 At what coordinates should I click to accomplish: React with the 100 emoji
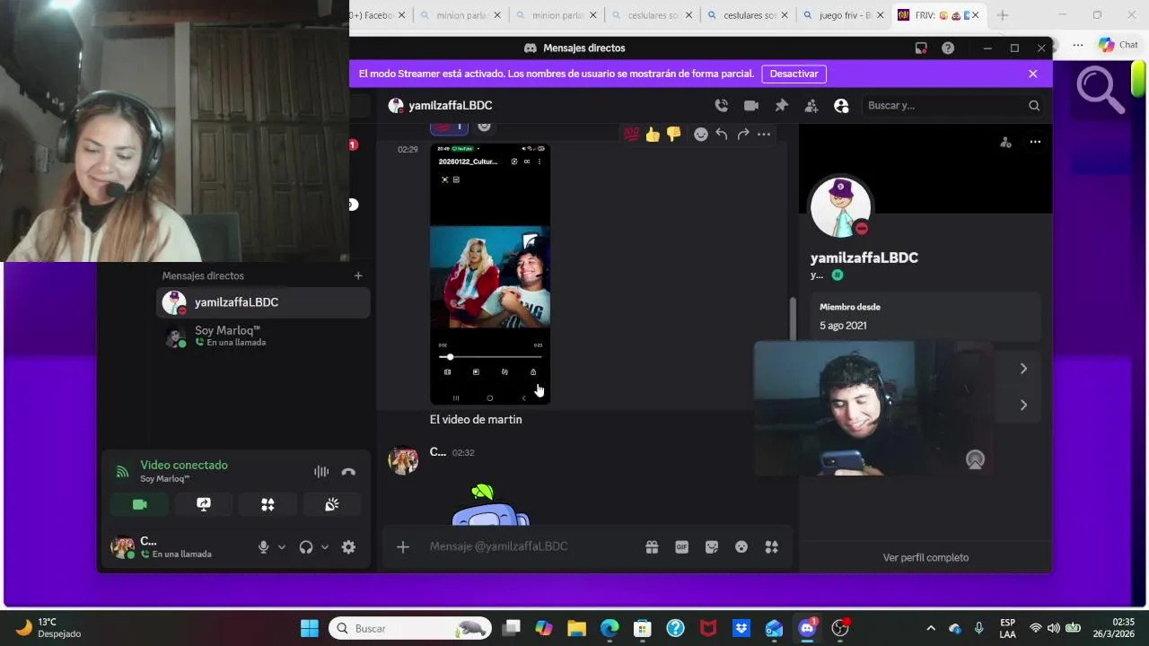631,134
